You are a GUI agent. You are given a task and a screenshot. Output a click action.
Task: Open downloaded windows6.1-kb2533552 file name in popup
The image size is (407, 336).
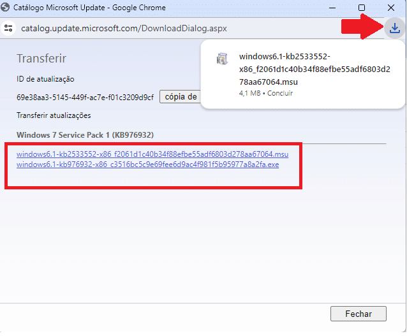(314, 69)
